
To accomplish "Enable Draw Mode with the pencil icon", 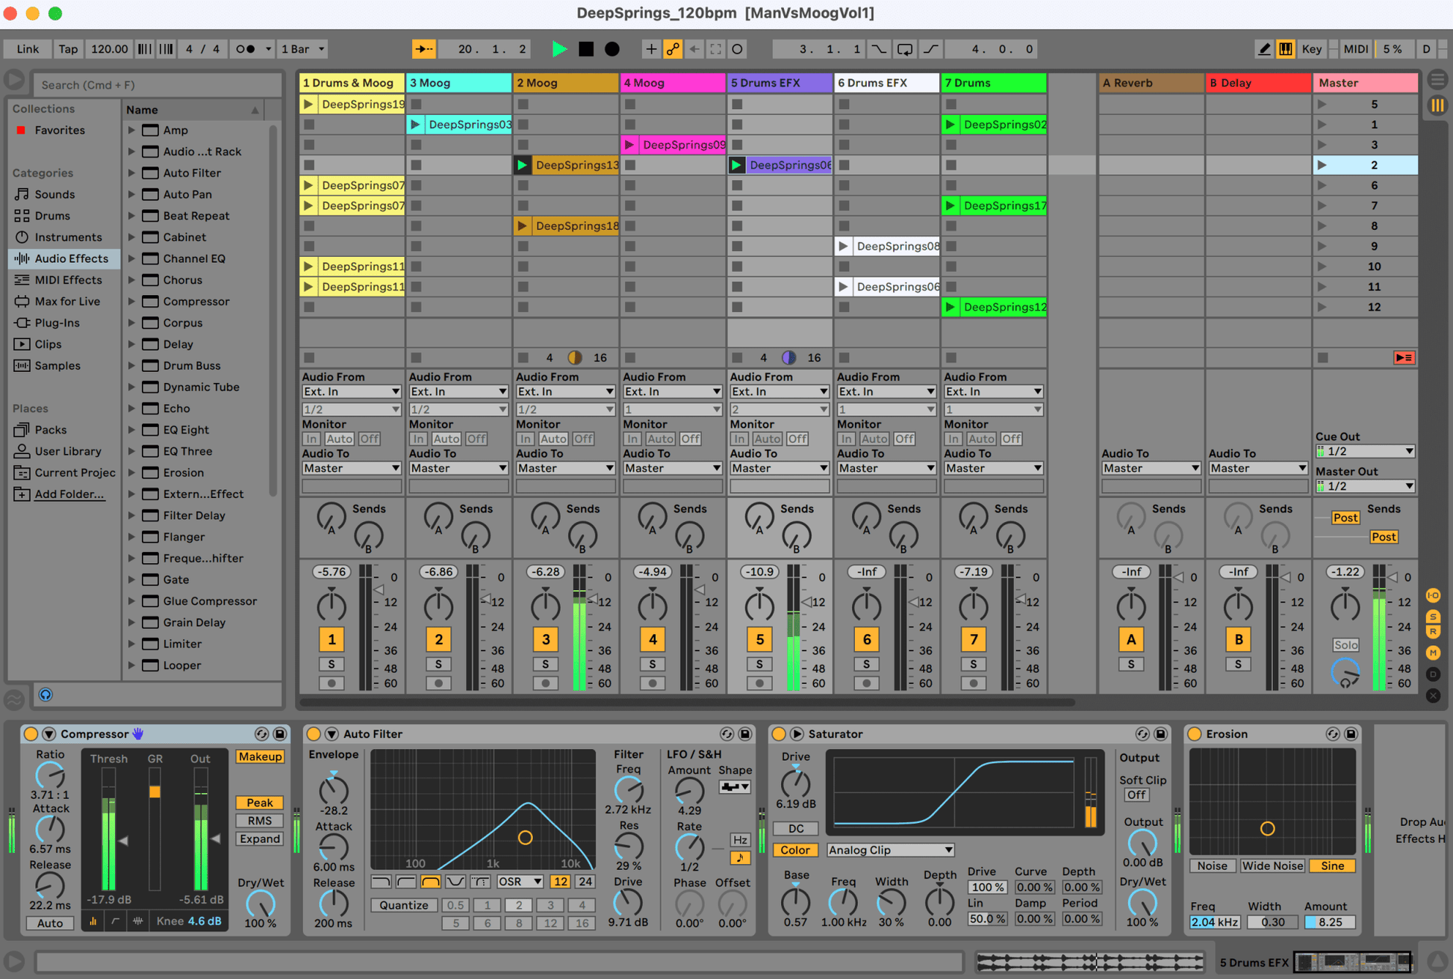I will tap(1264, 49).
